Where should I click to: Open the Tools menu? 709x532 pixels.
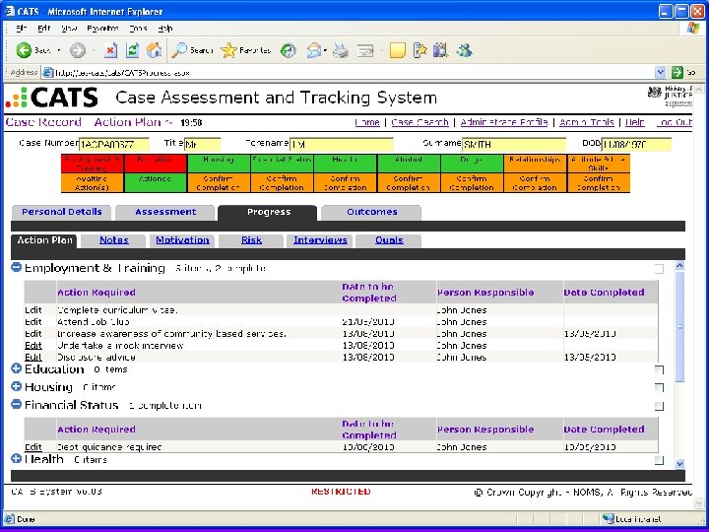(x=138, y=28)
